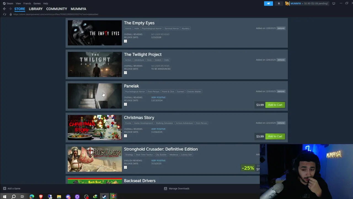Expand the MUMMYA account dropdown
The height and width of the screenshot is (199, 353).
[302, 3]
